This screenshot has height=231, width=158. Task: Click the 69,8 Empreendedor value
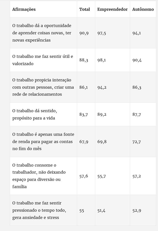pyautogui.click(x=102, y=142)
